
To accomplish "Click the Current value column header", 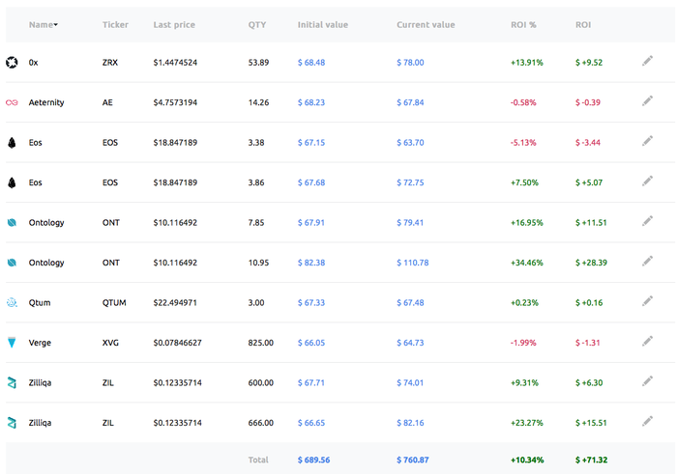I will click(426, 24).
